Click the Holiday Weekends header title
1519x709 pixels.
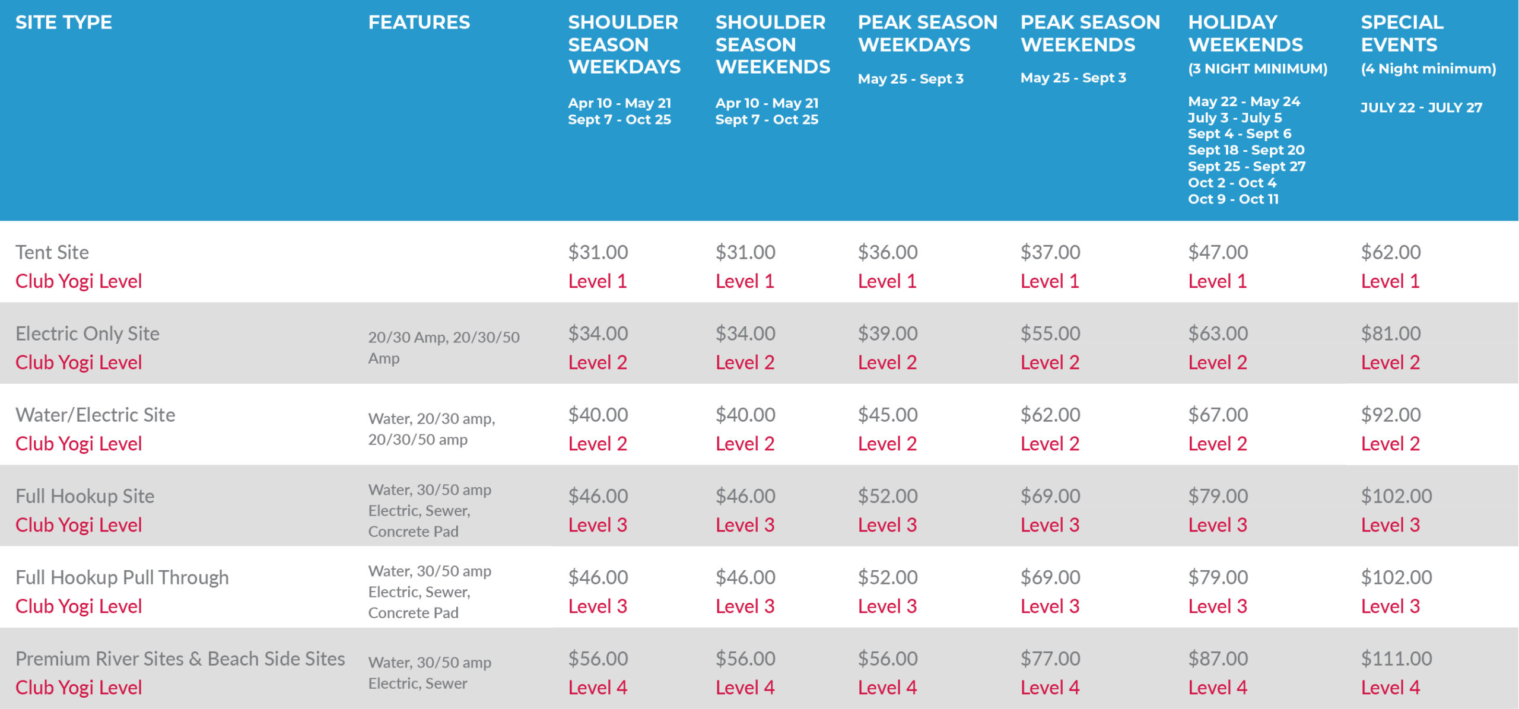point(1245,33)
